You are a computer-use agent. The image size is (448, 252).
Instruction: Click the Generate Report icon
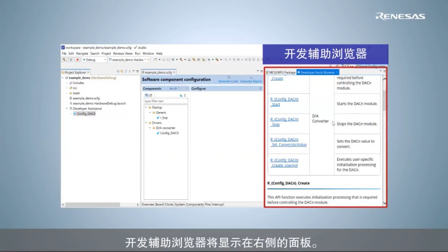251,77
